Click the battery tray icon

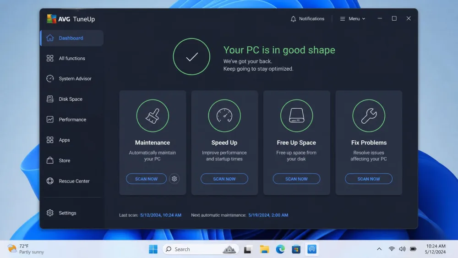coord(413,249)
